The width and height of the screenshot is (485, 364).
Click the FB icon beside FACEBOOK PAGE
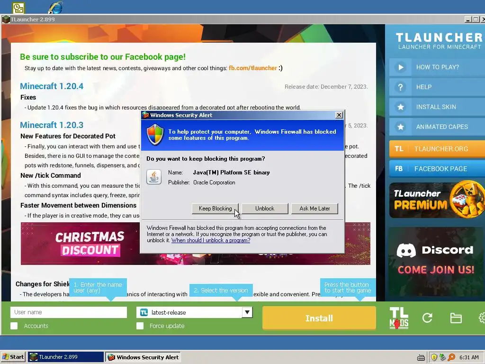click(399, 169)
